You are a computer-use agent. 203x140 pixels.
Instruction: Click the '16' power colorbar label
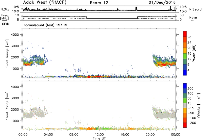(x=189, y=54)
